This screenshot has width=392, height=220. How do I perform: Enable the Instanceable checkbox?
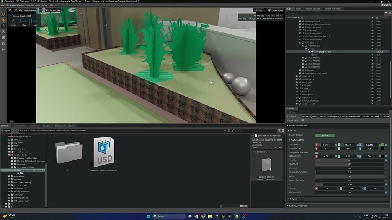(302, 120)
